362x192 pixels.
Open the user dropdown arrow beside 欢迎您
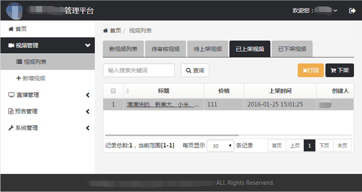[x=335, y=10]
